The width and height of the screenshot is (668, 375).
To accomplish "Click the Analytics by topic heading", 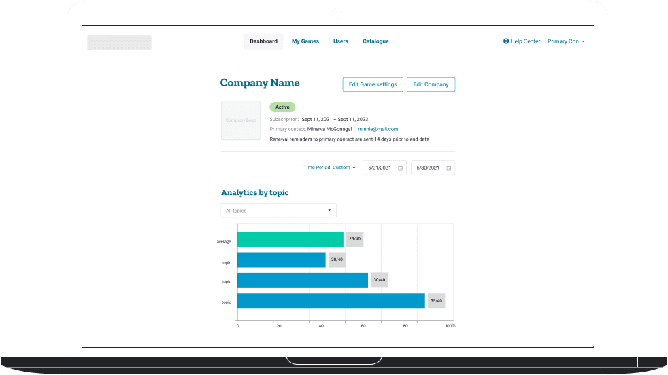I will (x=255, y=192).
